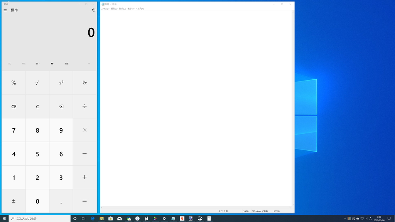Click the C clear button in Calculator

pyautogui.click(x=37, y=106)
